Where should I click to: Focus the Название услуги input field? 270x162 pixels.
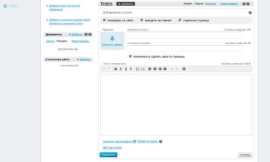pos(185,35)
